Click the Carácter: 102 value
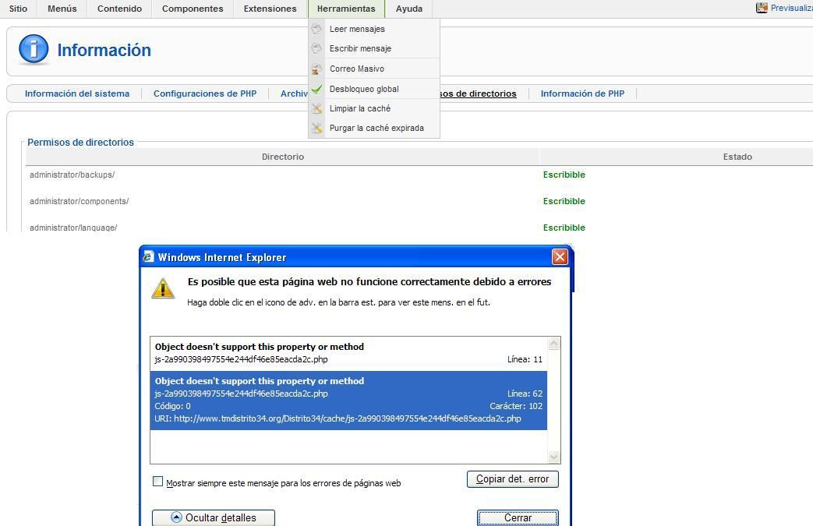Image resolution: width=813 pixels, height=526 pixels. coord(516,406)
